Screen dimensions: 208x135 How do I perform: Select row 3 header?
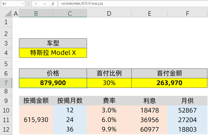[6, 43]
